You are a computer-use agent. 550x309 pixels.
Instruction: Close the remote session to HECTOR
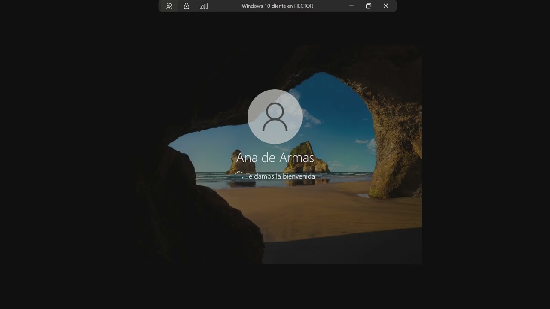coord(386,6)
